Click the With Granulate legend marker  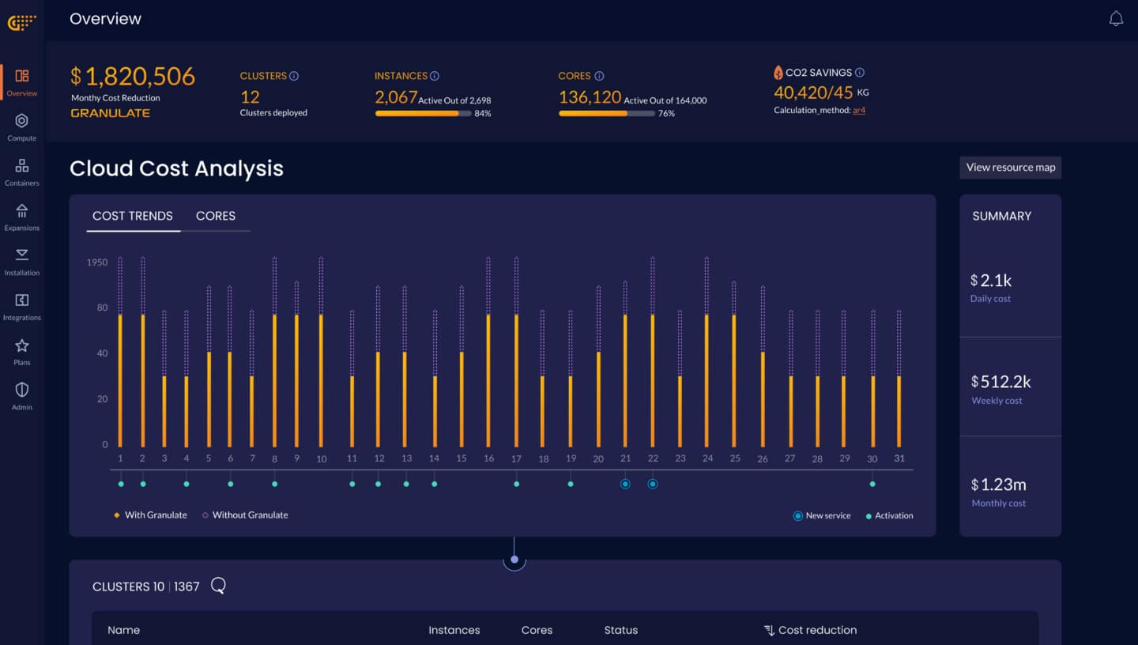117,515
